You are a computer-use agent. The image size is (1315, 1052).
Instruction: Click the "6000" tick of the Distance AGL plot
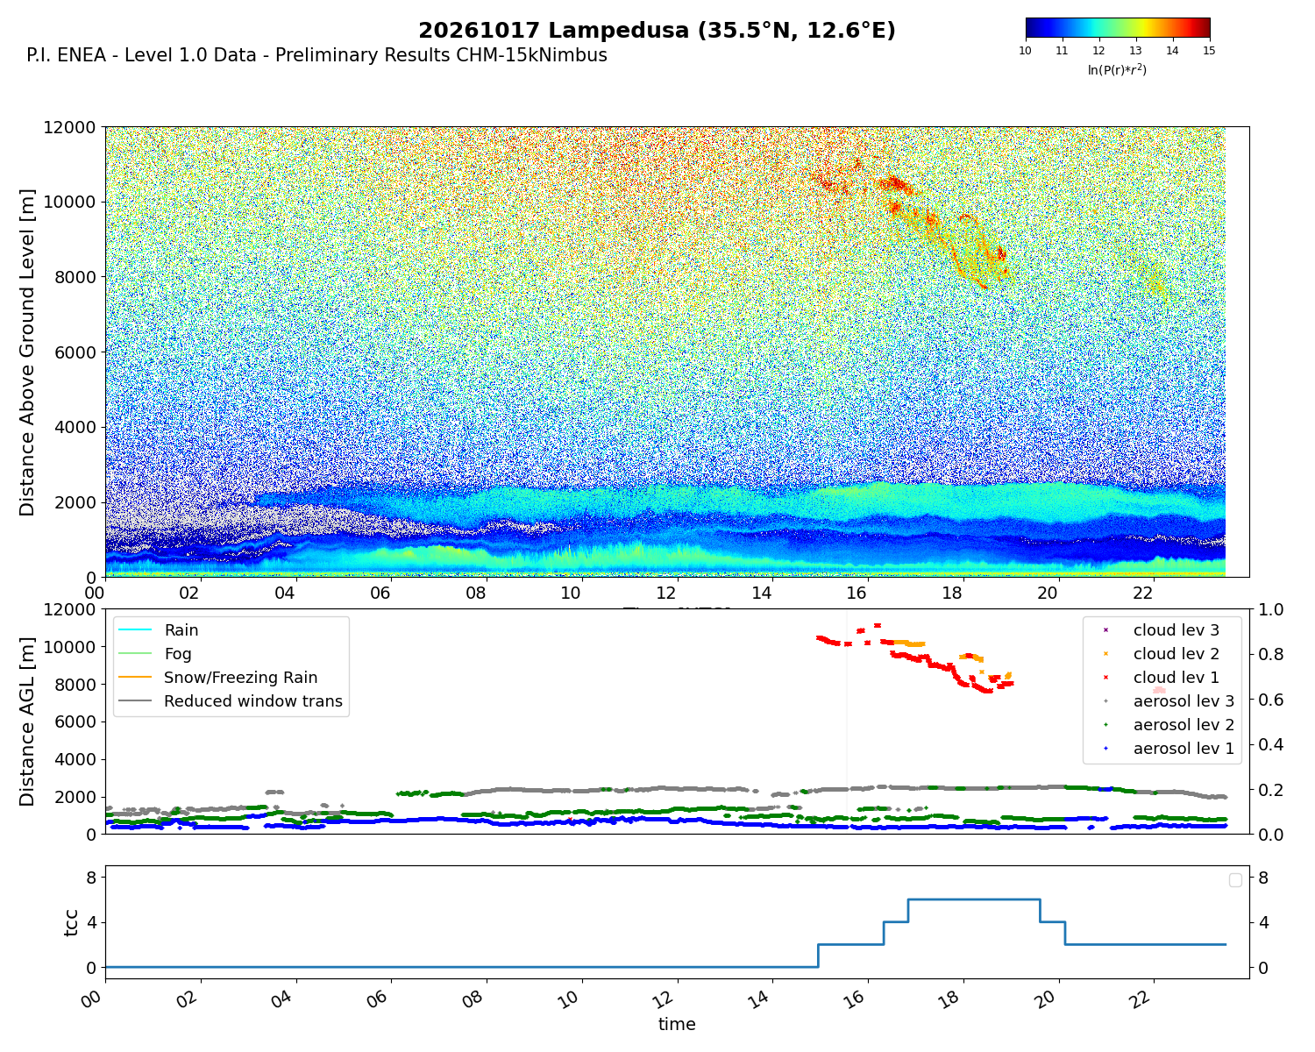click(75, 722)
